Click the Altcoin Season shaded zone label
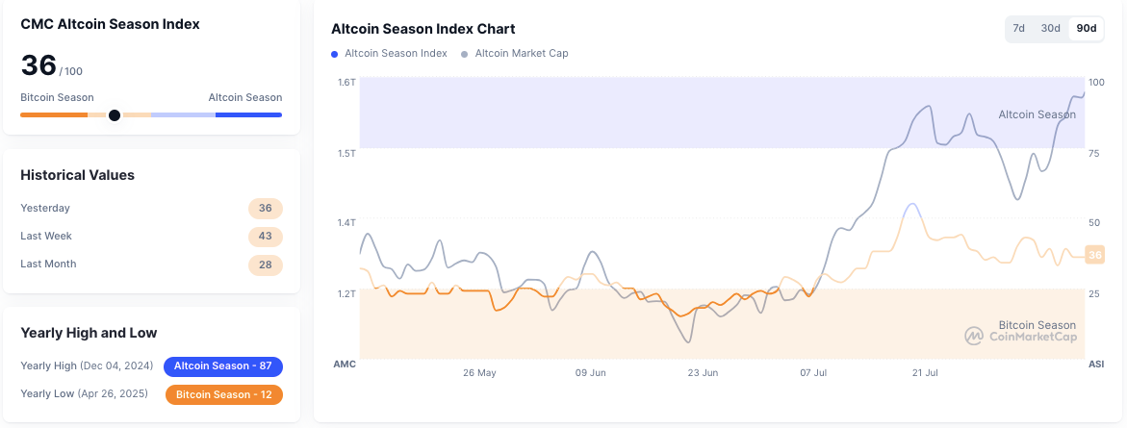 pyautogui.click(x=1037, y=114)
